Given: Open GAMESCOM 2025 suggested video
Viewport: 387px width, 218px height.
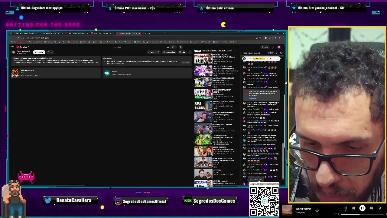Looking at the screenshot, I should click(203, 82).
